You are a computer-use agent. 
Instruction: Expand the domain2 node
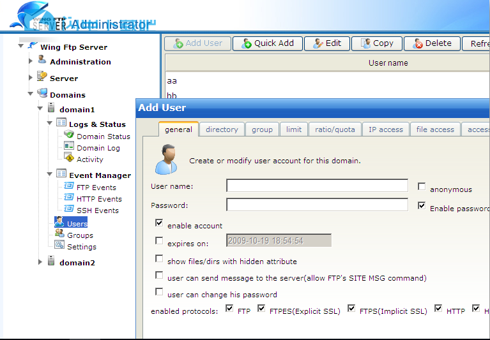[x=40, y=262]
